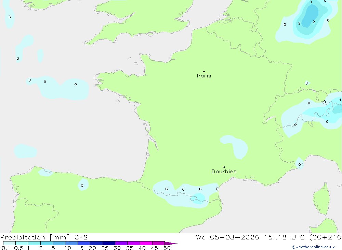Pick the purple legend swatch between 30 and 35
This screenshot has height=250, width=342.
[x=121, y=243]
